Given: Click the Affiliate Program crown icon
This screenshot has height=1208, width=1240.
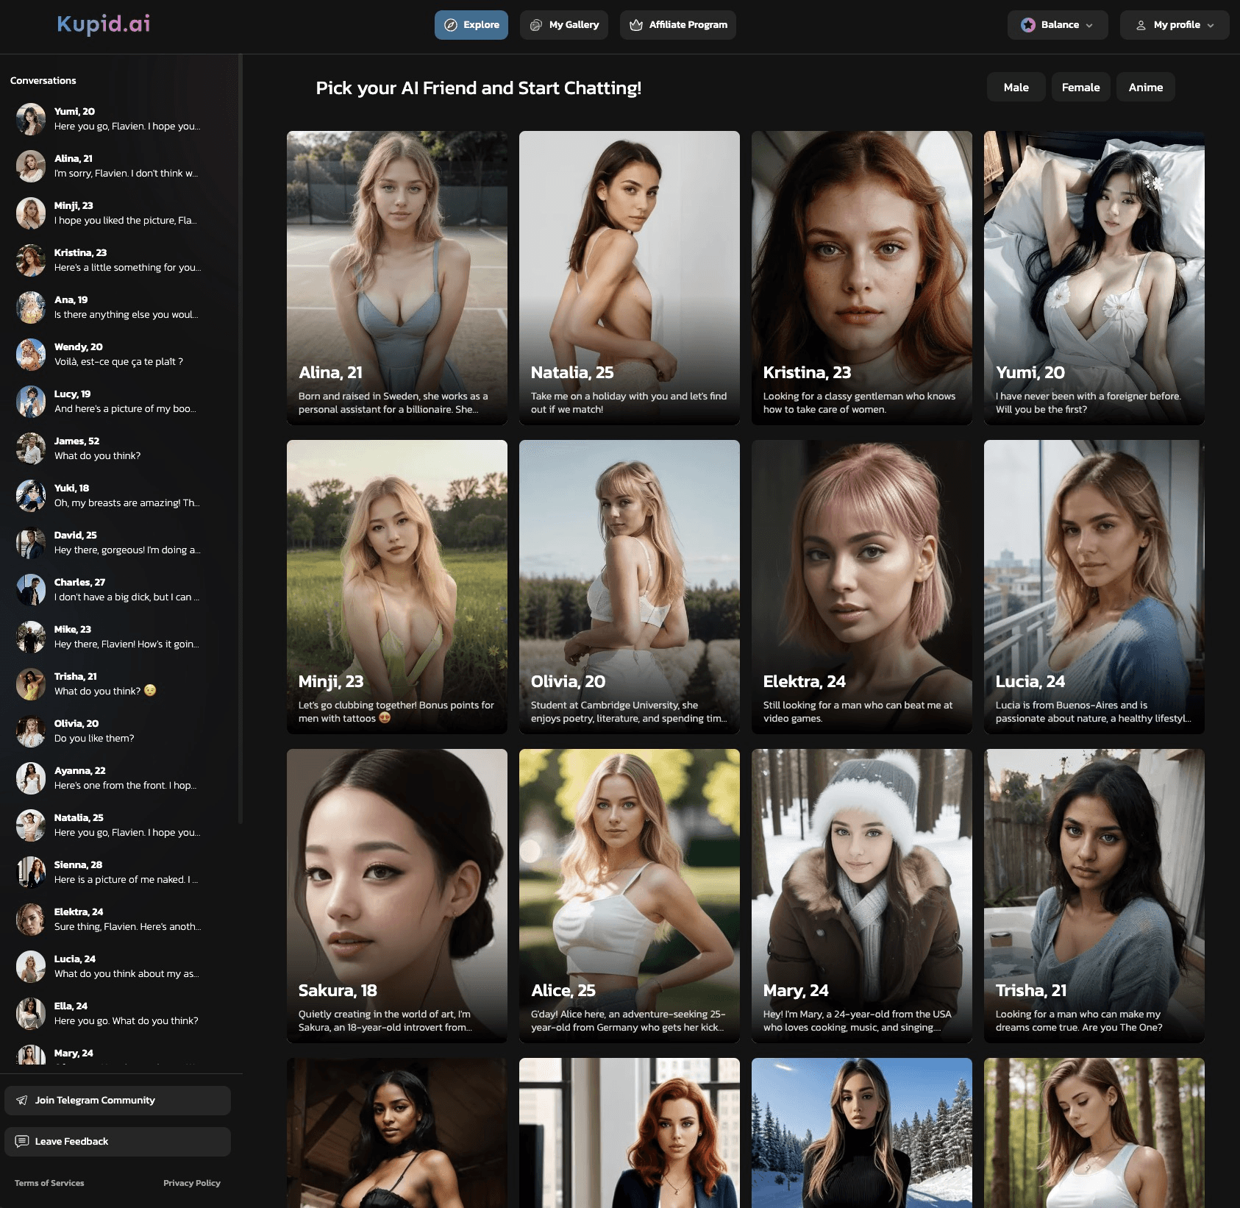Looking at the screenshot, I should point(636,25).
